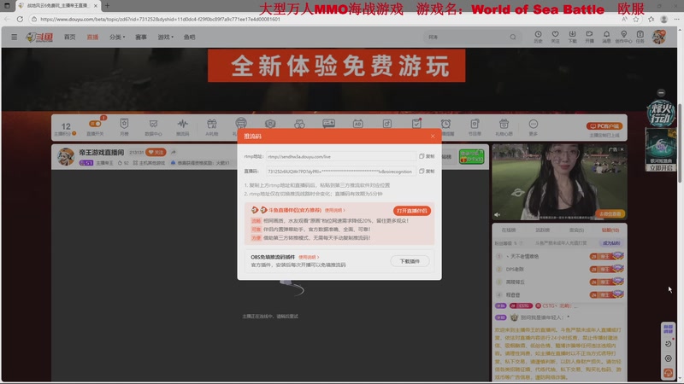Image resolution: width=684 pixels, height=384 pixels.
Task: Open the 节目单 icon in streamer toolbar
Action: tap(475, 127)
